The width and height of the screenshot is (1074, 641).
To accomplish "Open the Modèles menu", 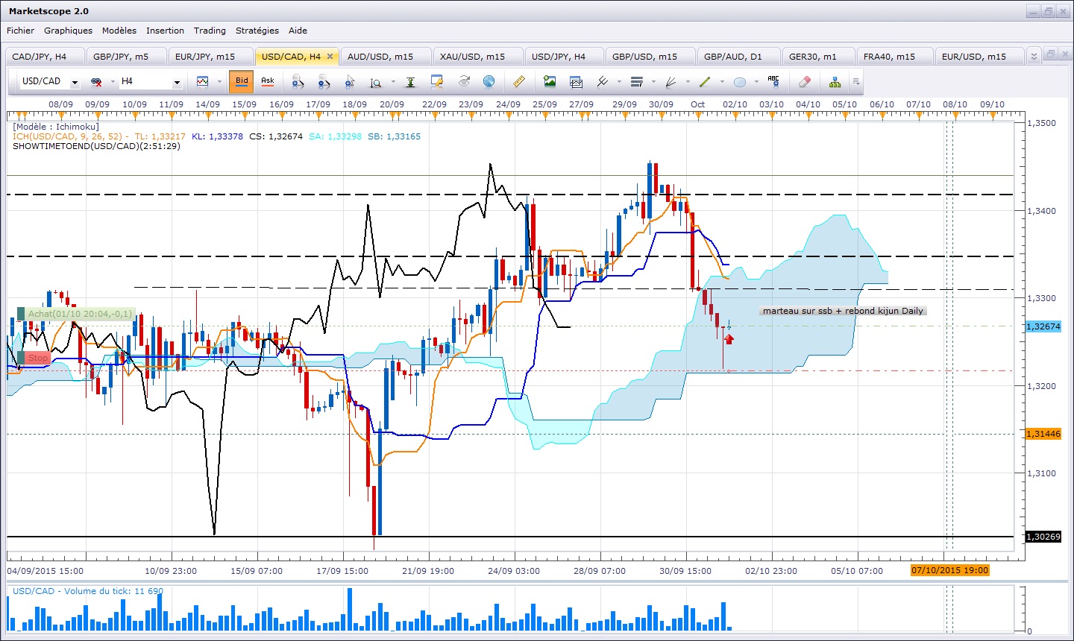I will (x=119, y=31).
